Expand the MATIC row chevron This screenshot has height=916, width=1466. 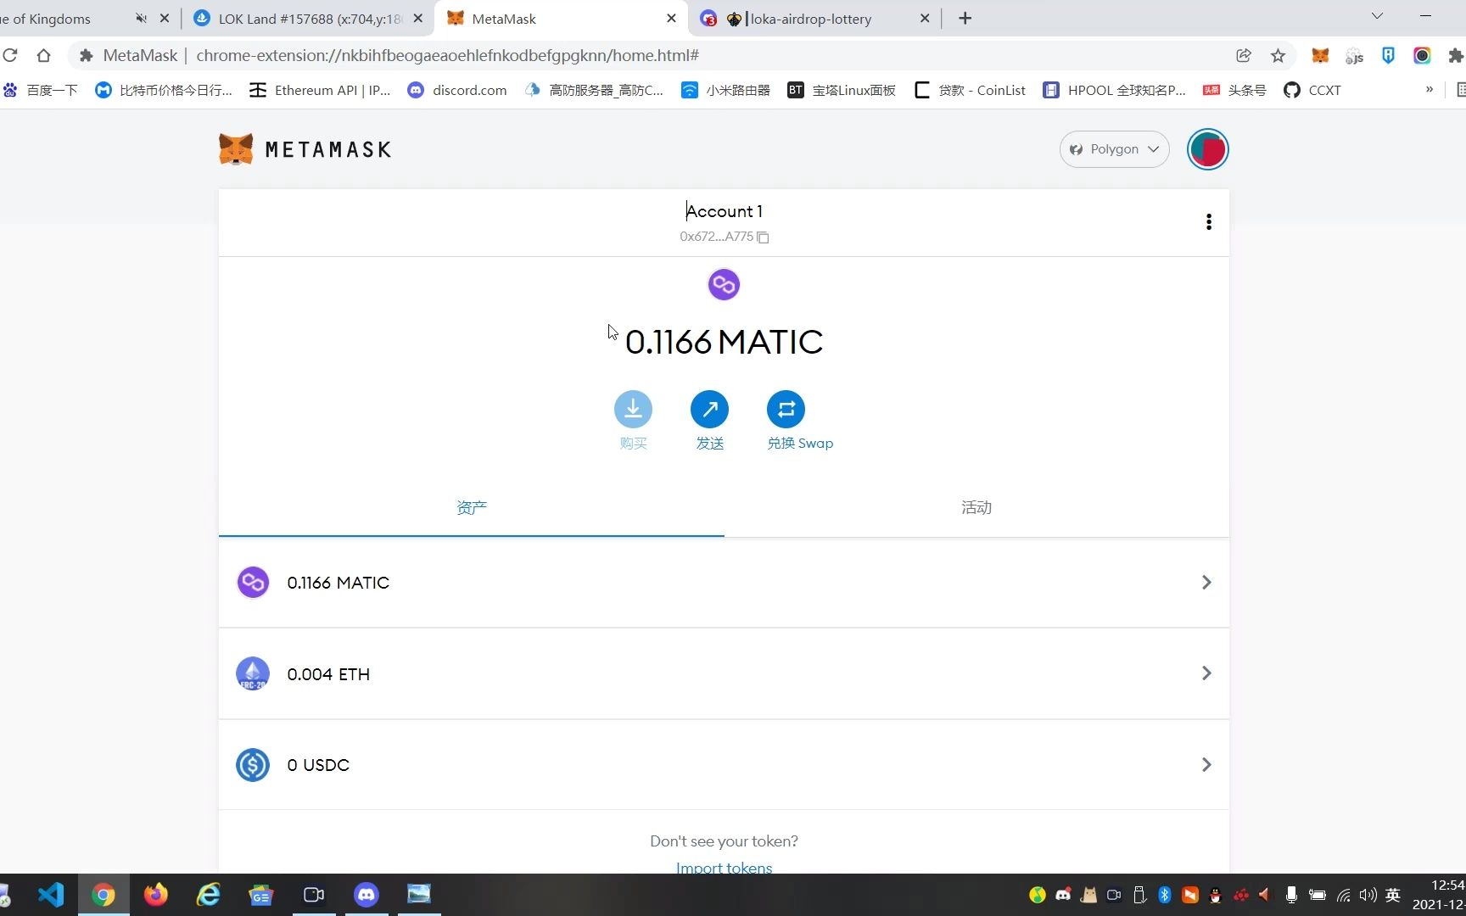(x=1206, y=583)
